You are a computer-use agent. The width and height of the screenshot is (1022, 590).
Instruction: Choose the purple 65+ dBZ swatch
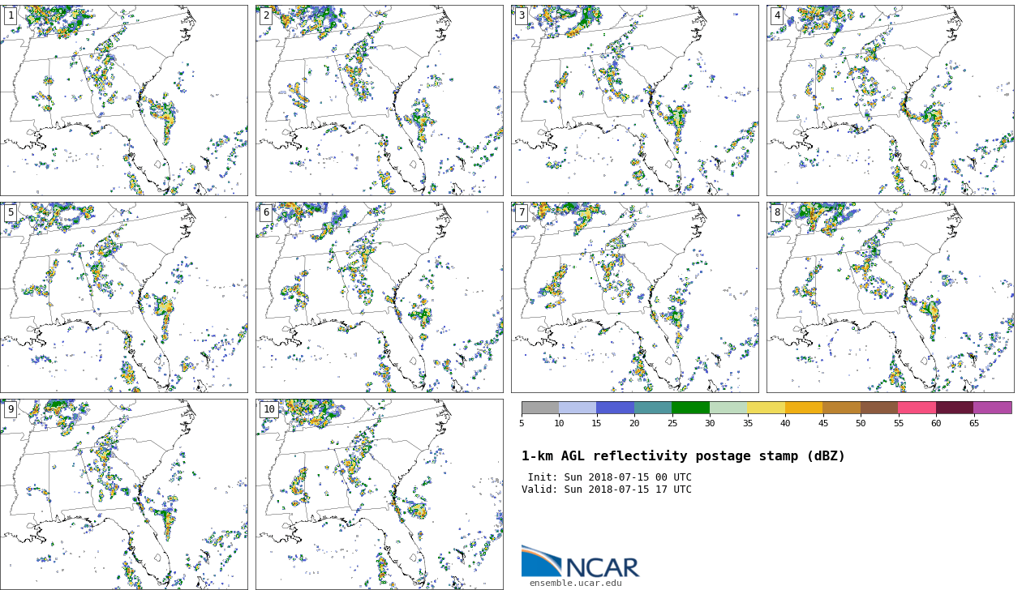[x=992, y=408]
